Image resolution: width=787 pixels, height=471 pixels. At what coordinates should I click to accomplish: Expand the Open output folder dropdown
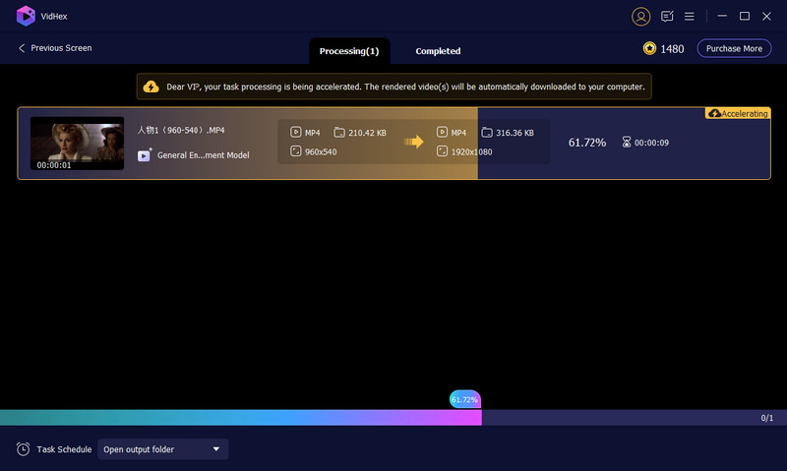pyautogui.click(x=162, y=449)
